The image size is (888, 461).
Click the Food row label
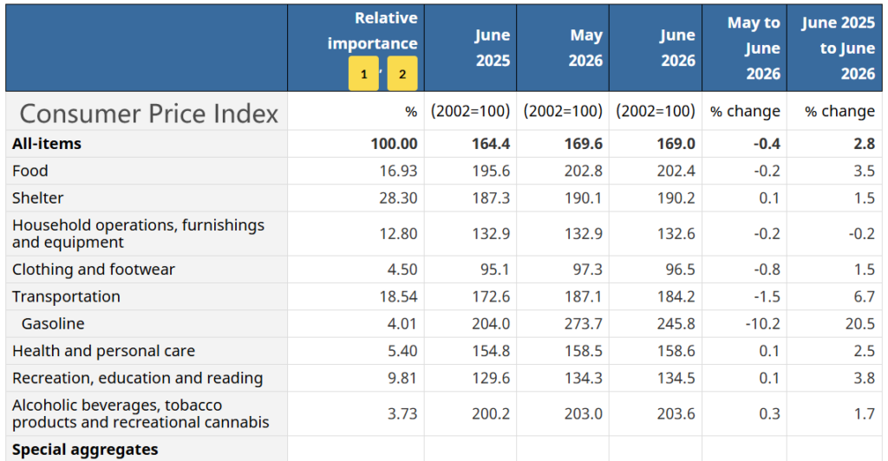[x=30, y=171]
